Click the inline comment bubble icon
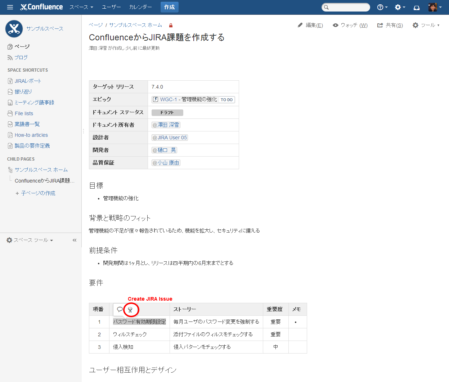 click(120, 310)
